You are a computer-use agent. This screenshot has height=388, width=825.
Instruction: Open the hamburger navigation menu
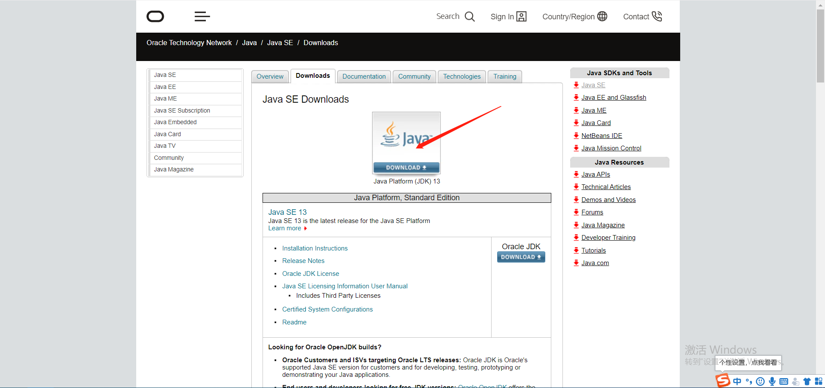coord(202,17)
